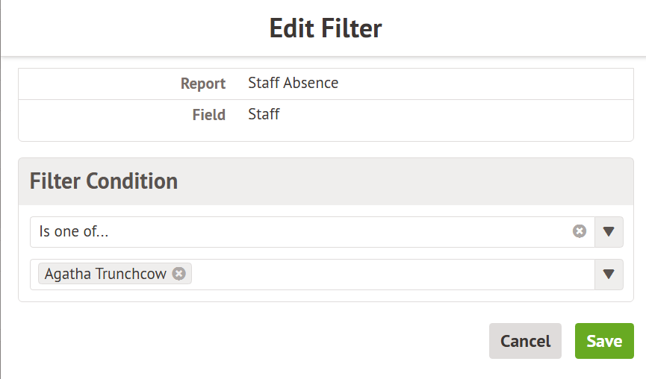
Task: Focus the staff multi-select input area
Action: click(388, 275)
